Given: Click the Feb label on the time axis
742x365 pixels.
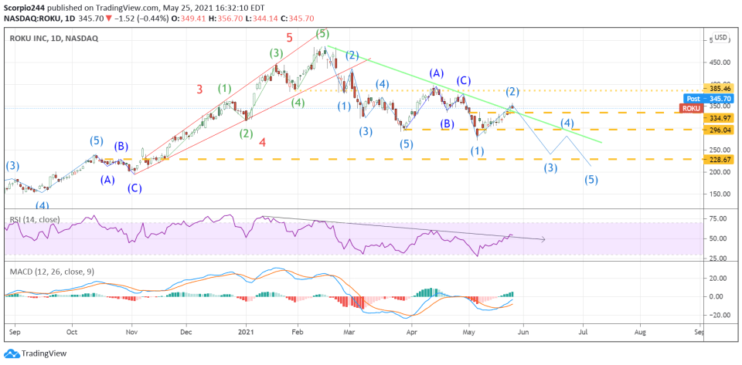Looking at the screenshot, I should (298, 333).
